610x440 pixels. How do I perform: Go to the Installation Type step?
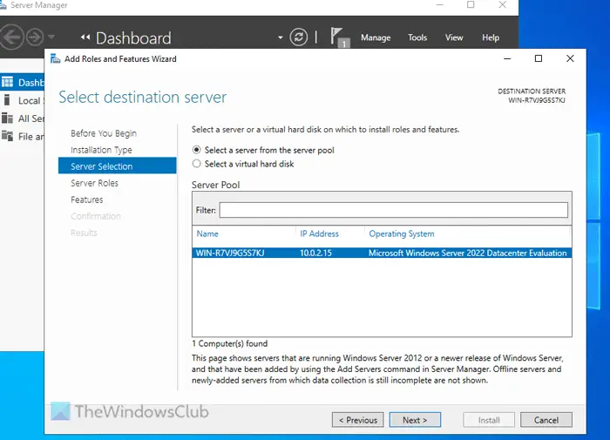click(101, 150)
